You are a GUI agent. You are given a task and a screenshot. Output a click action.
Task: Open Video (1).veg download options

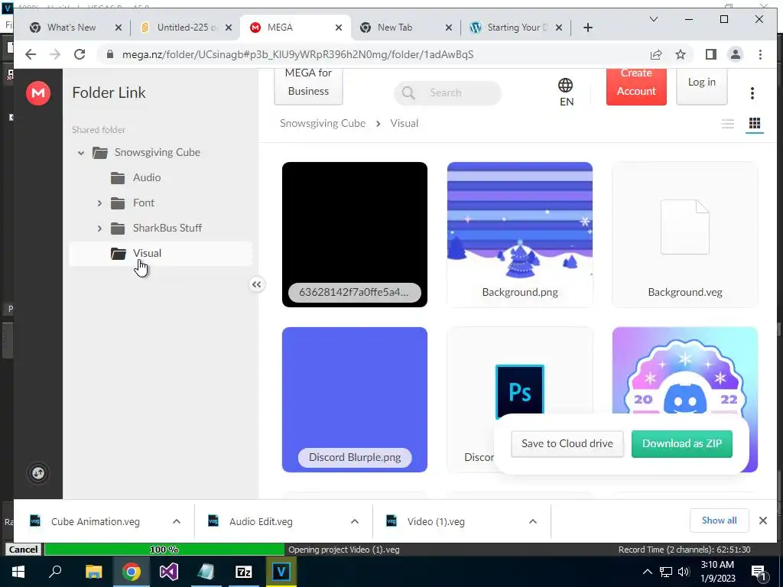click(x=533, y=521)
